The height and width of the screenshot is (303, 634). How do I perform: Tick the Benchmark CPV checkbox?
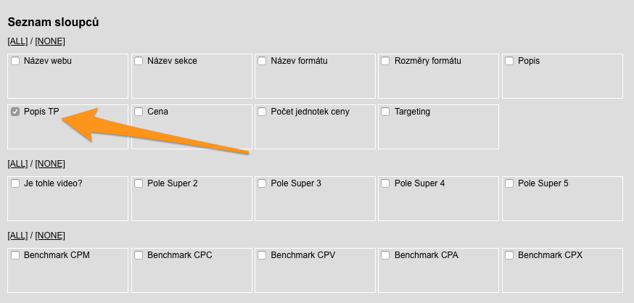[x=262, y=256]
